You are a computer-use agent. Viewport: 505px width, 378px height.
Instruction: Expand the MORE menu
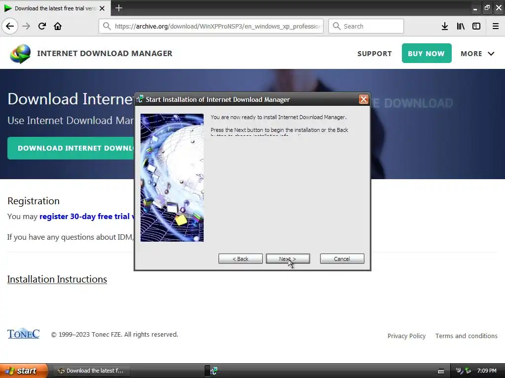pyautogui.click(x=477, y=54)
